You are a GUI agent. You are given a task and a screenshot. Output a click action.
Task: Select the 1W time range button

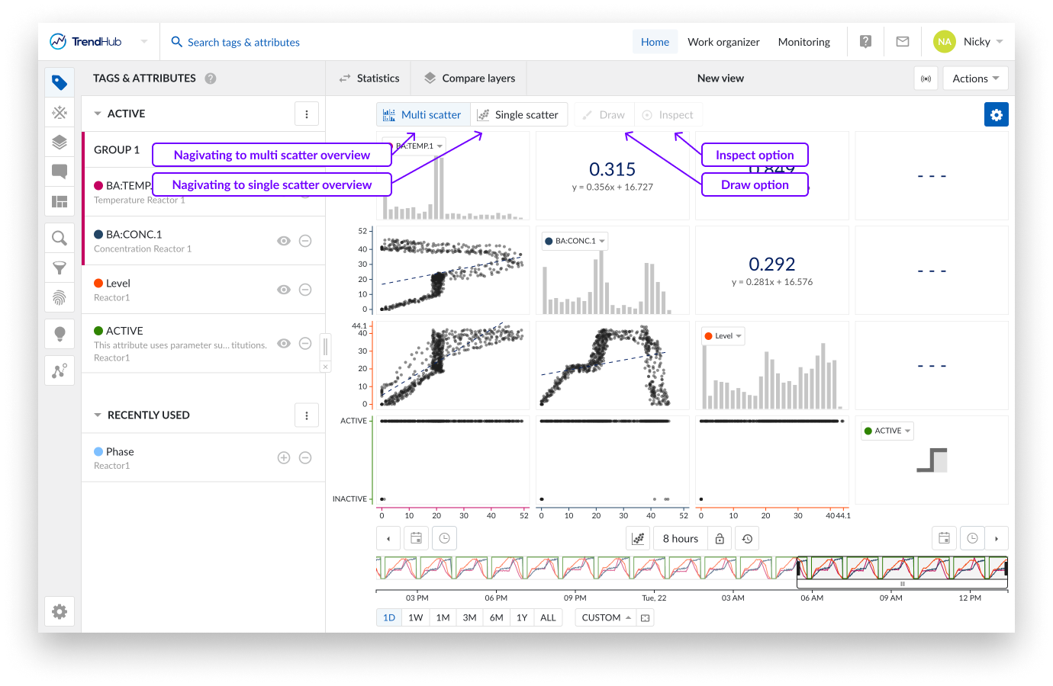coord(415,617)
